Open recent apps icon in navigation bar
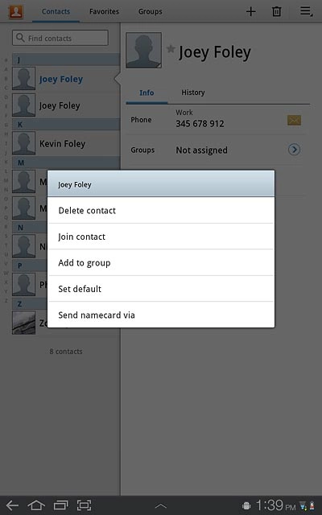This screenshot has width=322, height=515. (61, 505)
